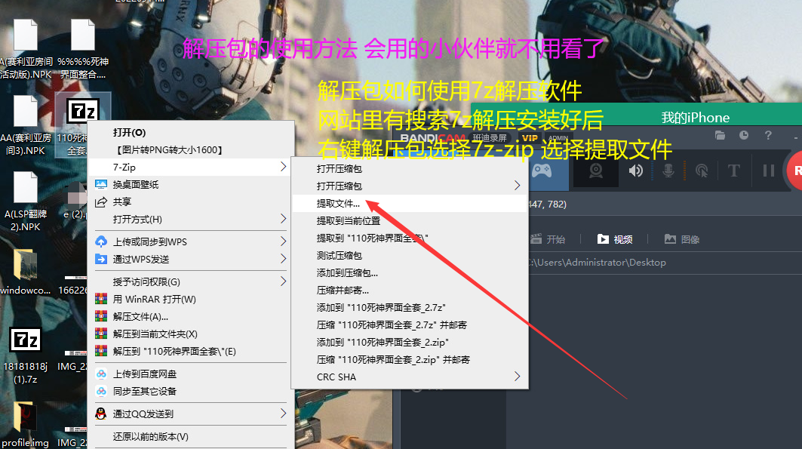Choose 添加到压缩包... in 7-Zip submenu
The width and height of the screenshot is (802, 449).
[410, 273]
